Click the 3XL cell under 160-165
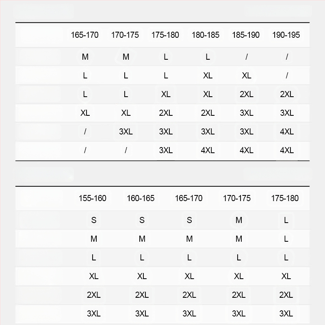 point(142,314)
